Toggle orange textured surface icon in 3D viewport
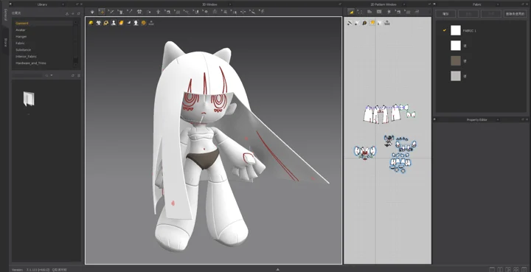The width and height of the screenshot is (531, 272). (121, 23)
